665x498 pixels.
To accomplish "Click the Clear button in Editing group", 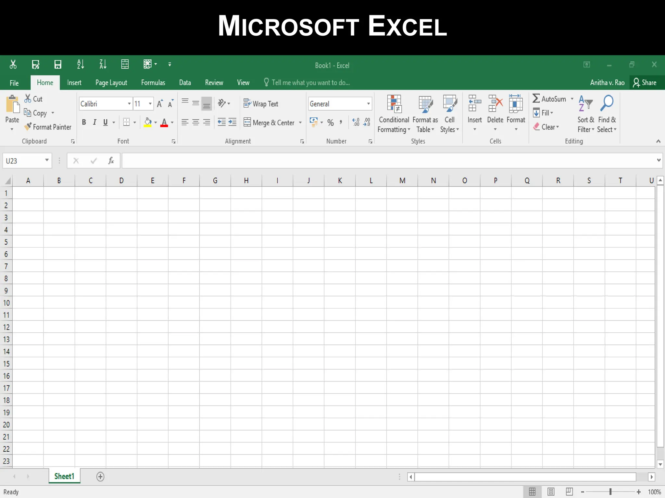I will [x=546, y=127].
